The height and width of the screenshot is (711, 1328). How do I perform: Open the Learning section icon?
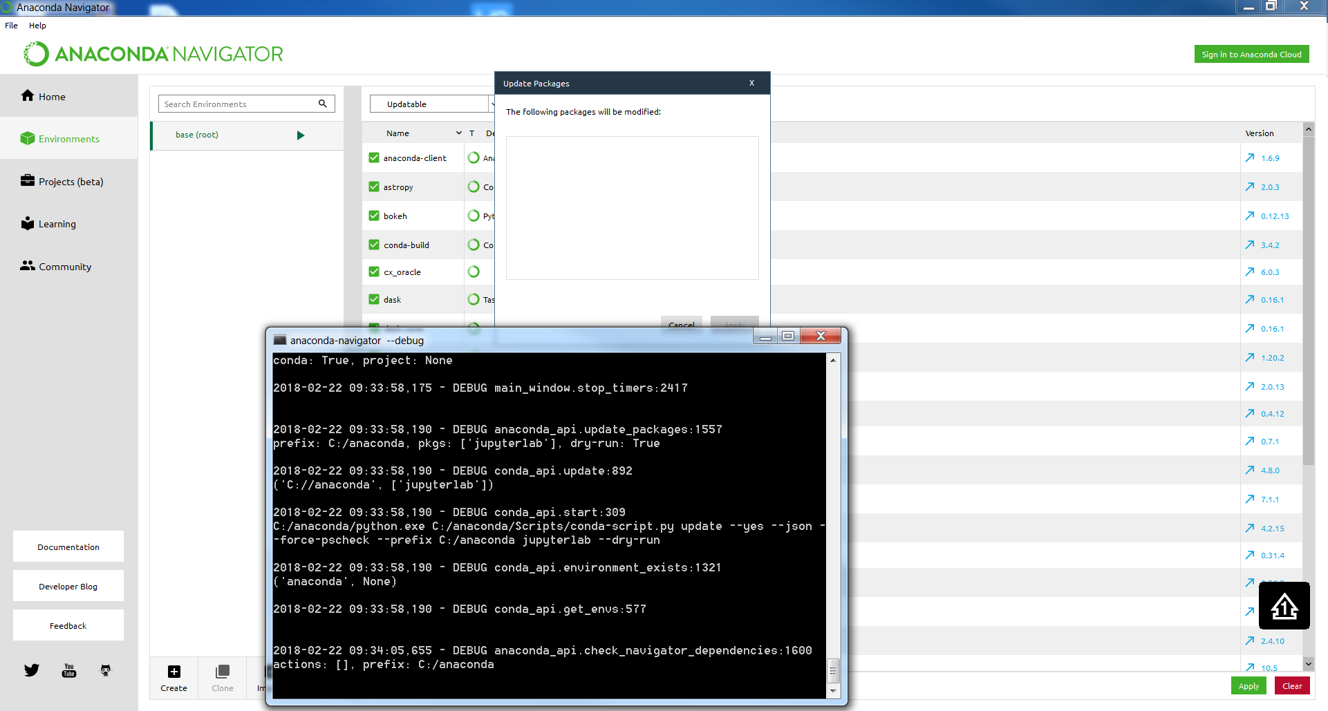(x=28, y=223)
